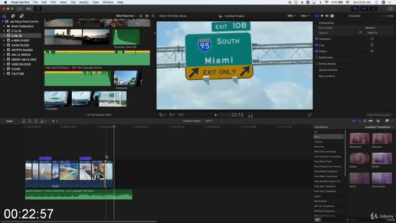Select the Lights transitions category
The height and width of the screenshot is (223, 396).
pyautogui.click(x=317, y=196)
